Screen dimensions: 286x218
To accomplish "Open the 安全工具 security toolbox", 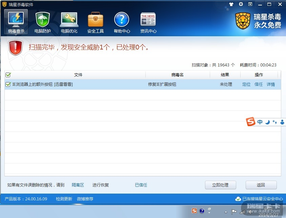I will tap(96, 22).
